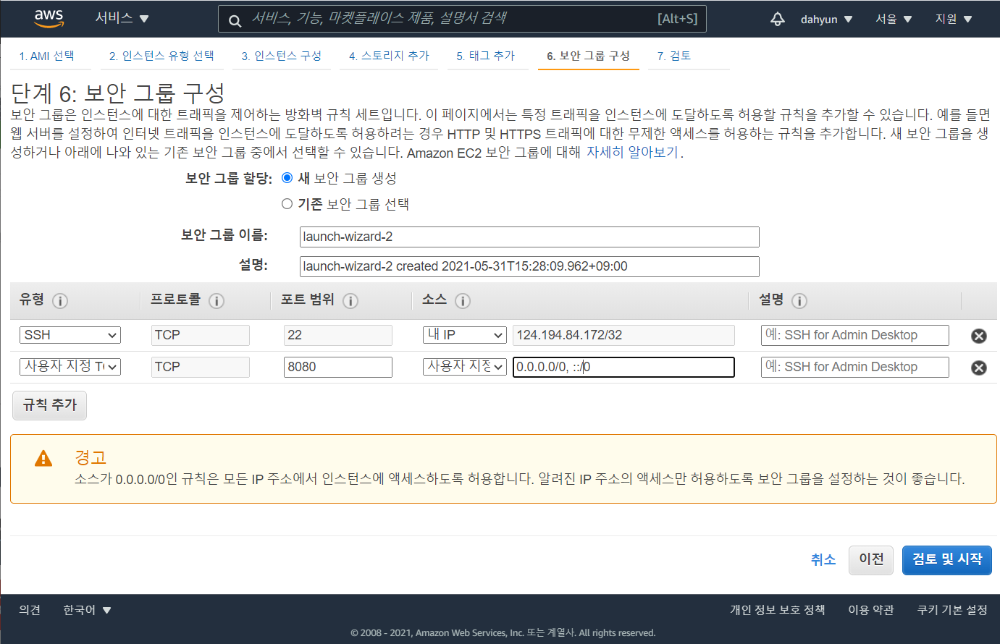Select 새 보안 그룹 생성 radio
The width and height of the screenshot is (1000, 644).
287,178
